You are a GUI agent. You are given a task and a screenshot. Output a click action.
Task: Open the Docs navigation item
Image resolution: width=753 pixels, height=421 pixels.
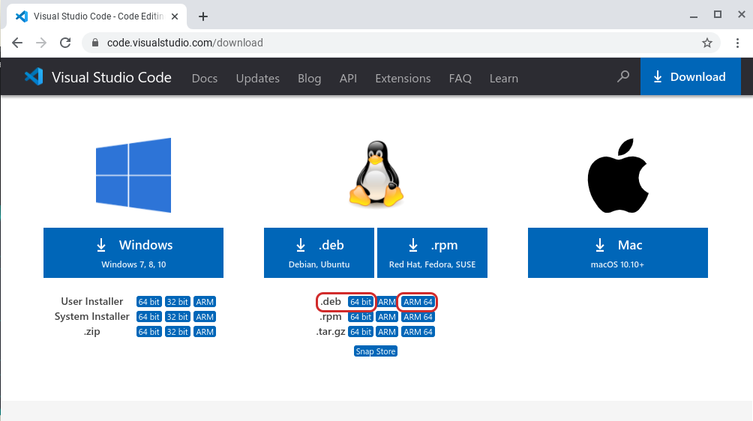[204, 78]
